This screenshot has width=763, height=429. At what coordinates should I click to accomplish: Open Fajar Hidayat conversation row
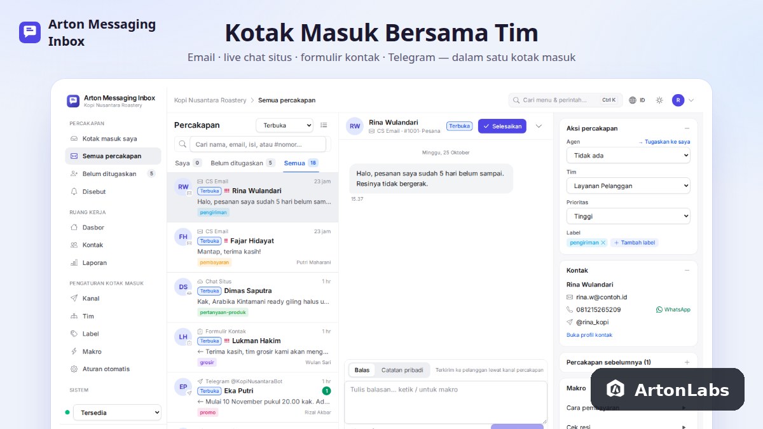(x=253, y=247)
